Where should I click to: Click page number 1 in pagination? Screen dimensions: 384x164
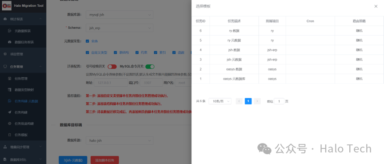pyautogui.click(x=248, y=101)
